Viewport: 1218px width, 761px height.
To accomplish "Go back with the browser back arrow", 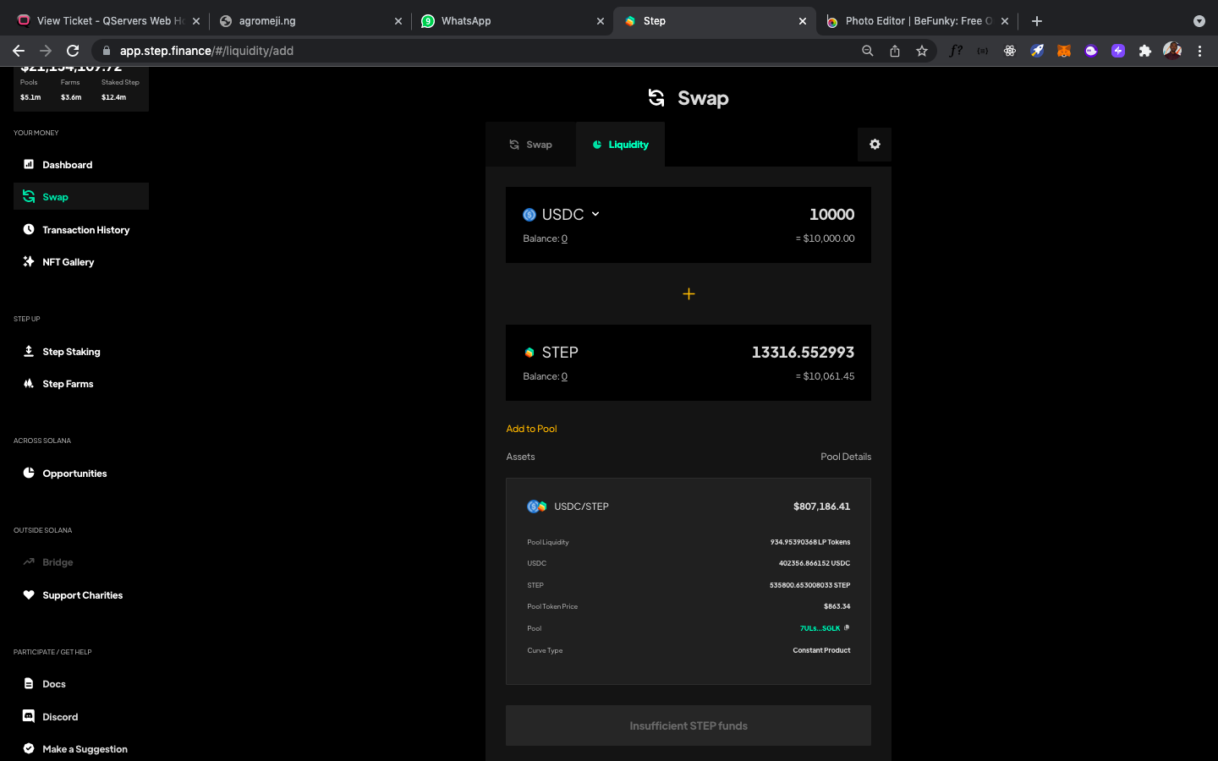I will [19, 51].
